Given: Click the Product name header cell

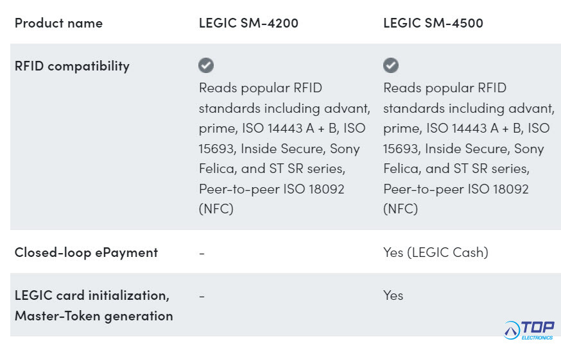Looking at the screenshot, I should tap(58, 23).
